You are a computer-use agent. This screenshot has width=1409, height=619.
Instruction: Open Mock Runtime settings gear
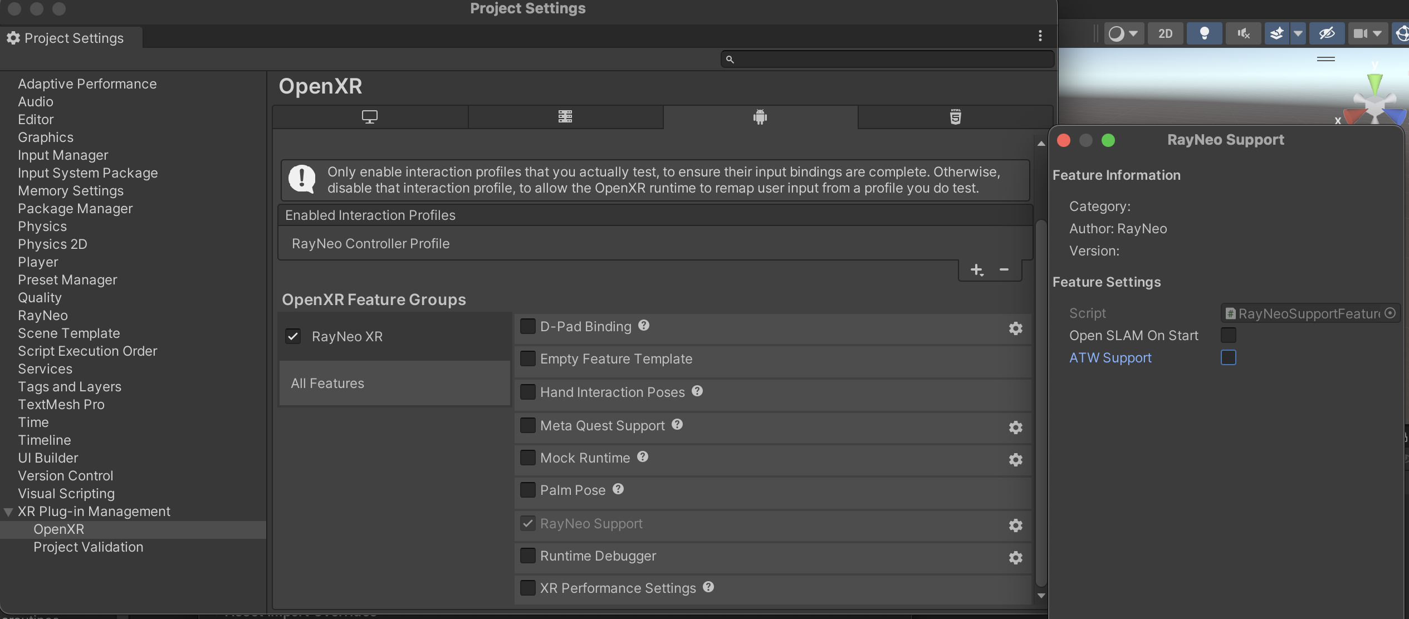(x=1016, y=460)
